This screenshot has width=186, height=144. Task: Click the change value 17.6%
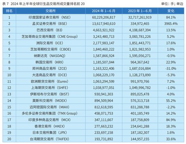(x=171, y=43)
